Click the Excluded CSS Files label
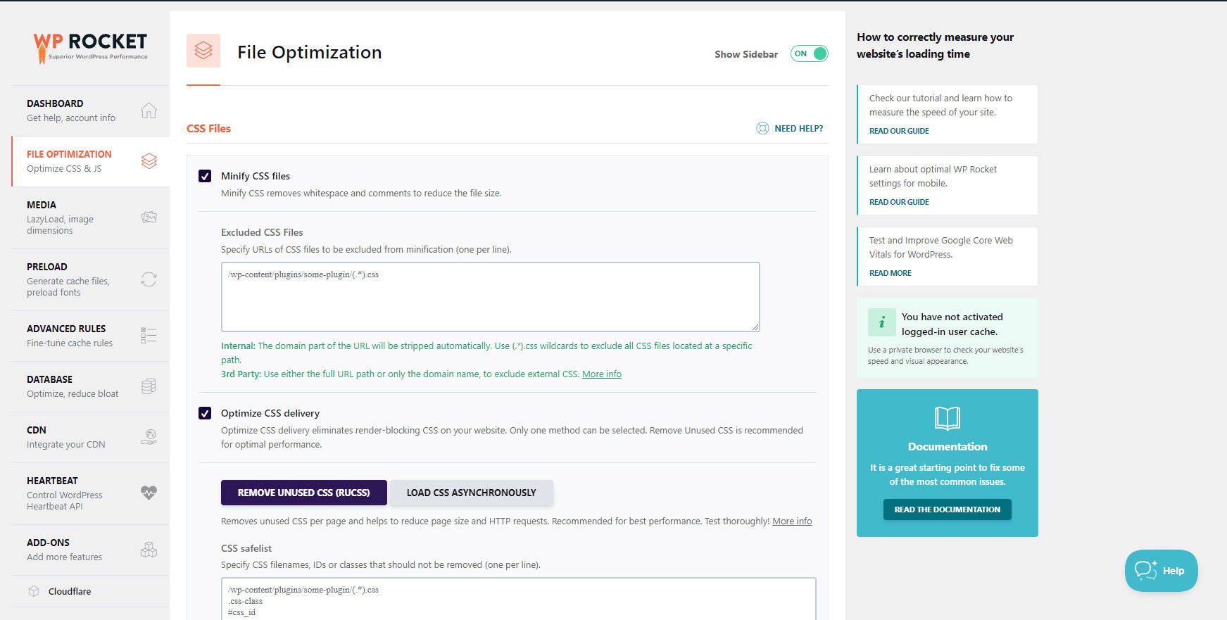Viewport: 1227px width, 620px height. pyautogui.click(x=262, y=232)
